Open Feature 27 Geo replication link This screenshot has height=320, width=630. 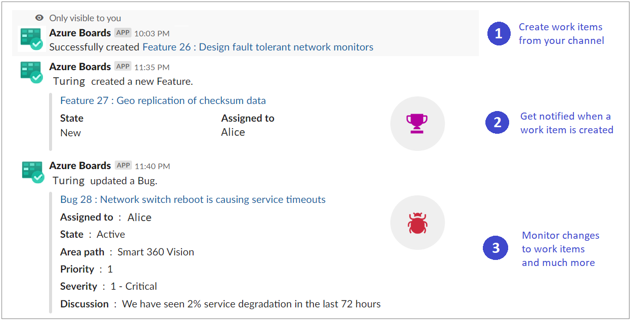pyautogui.click(x=163, y=100)
